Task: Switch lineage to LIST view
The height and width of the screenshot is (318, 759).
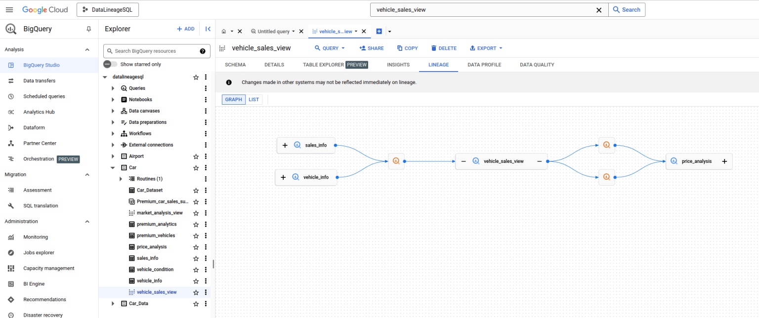Action: pos(253,99)
